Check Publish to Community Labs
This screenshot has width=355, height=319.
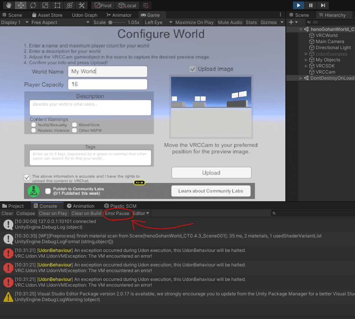tap(48, 191)
